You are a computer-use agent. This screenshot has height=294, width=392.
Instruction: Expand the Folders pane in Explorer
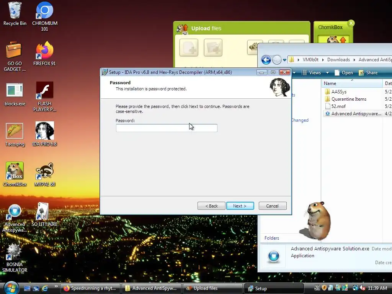pyautogui.click(x=272, y=238)
